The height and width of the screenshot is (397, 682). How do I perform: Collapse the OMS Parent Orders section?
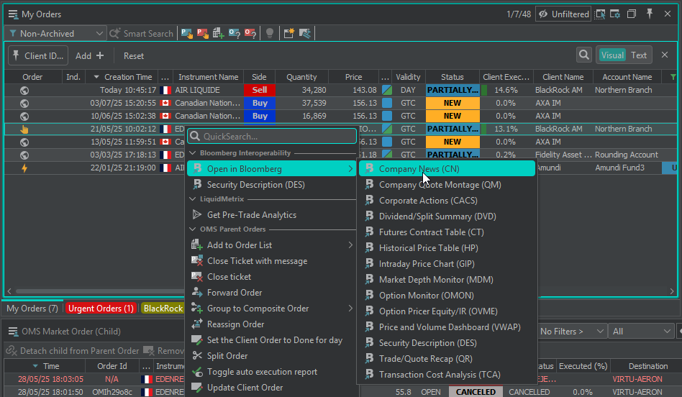click(193, 229)
